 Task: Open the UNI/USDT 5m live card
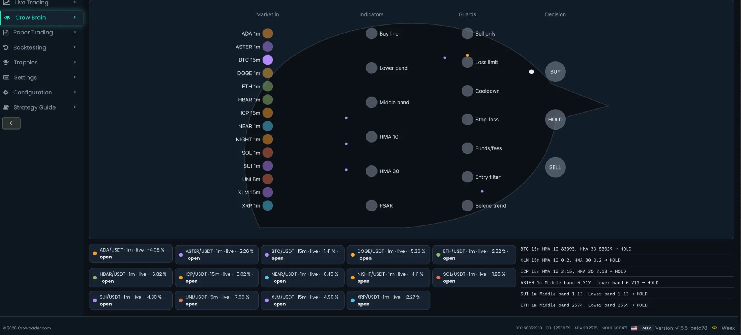[217, 301]
